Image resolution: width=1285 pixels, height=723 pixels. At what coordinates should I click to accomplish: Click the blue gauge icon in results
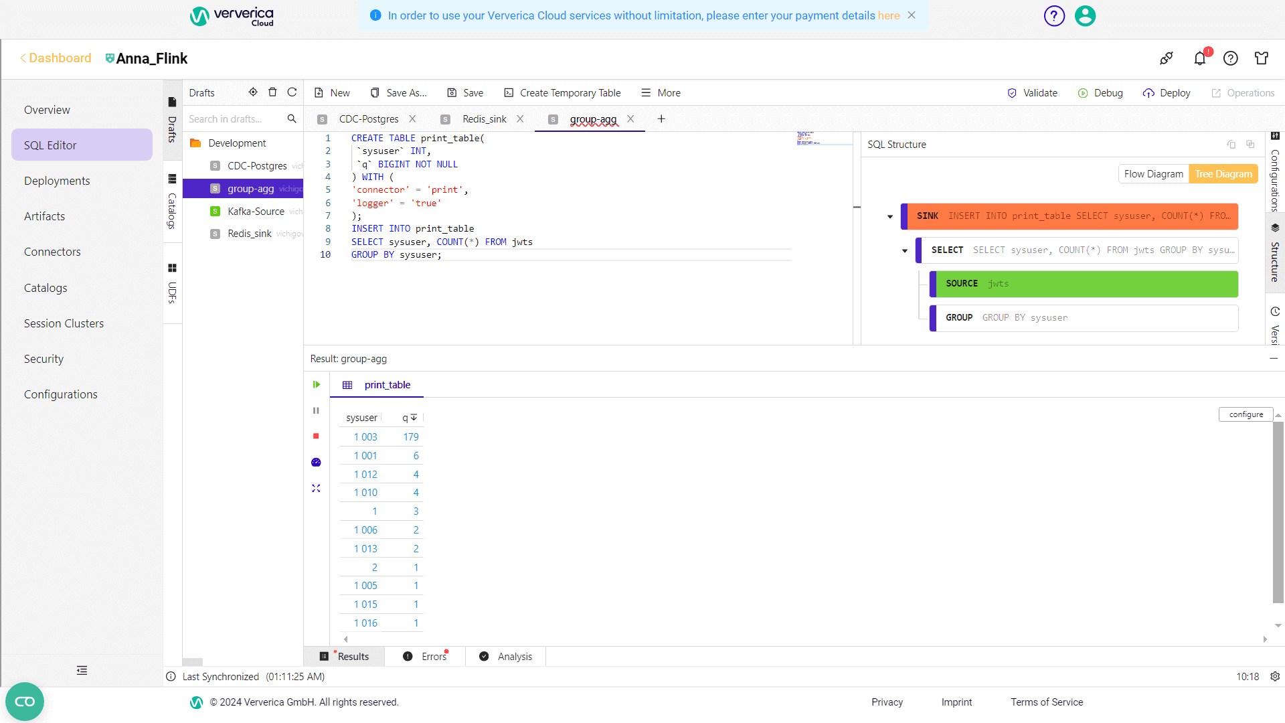(x=316, y=462)
